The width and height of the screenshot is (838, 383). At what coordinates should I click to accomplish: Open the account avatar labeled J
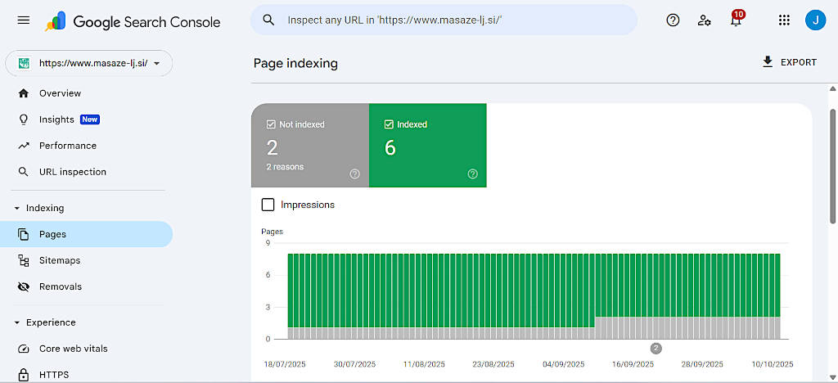[815, 20]
